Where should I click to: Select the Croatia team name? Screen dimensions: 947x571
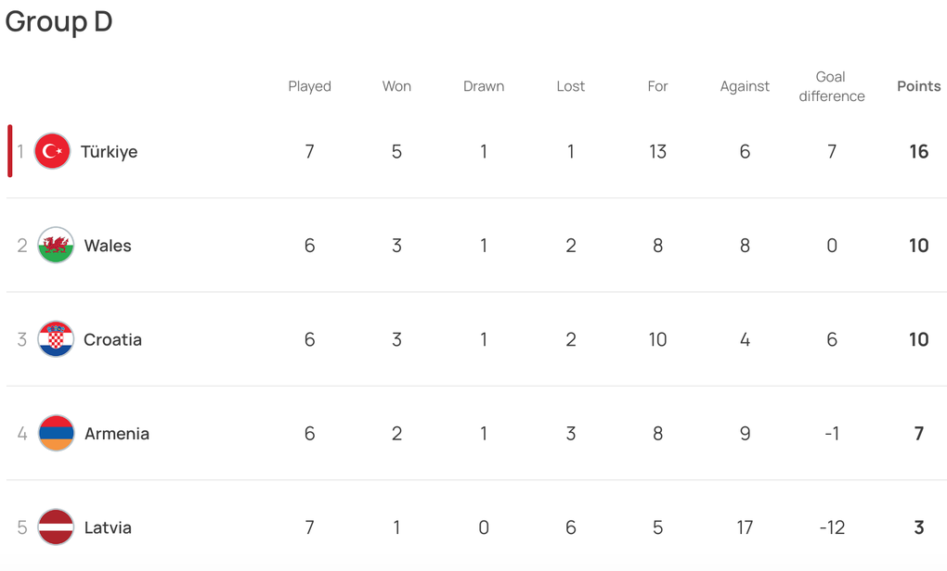point(112,339)
